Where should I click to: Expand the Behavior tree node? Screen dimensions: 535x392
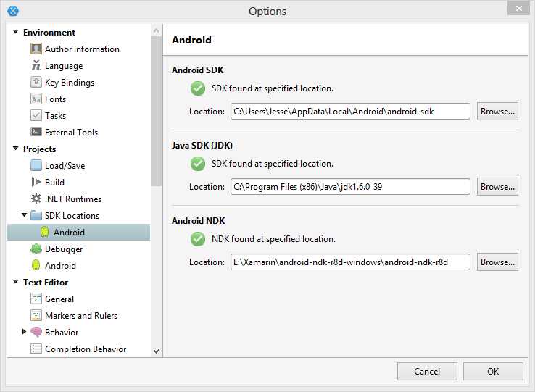click(x=24, y=333)
